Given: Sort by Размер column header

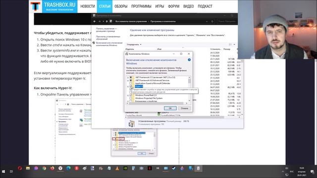Looking at the screenshot, I should 227,49.
